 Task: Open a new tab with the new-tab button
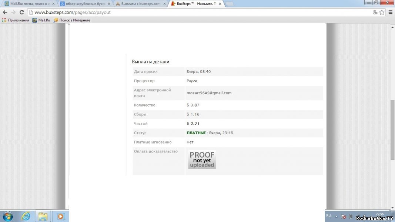[x=230, y=4]
